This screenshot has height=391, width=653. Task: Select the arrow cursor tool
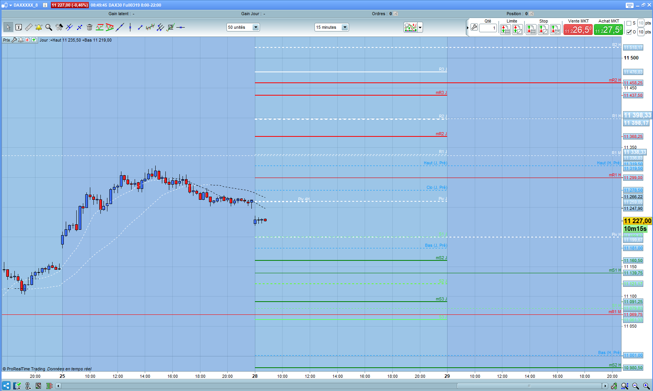8,27
